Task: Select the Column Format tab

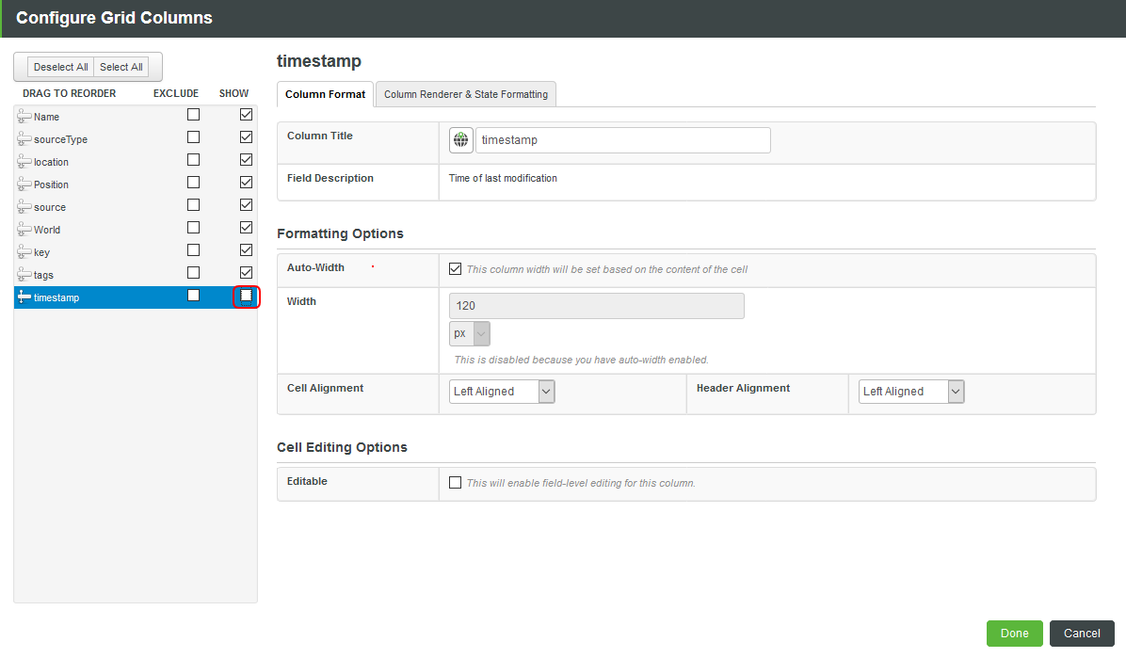Action: click(324, 94)
